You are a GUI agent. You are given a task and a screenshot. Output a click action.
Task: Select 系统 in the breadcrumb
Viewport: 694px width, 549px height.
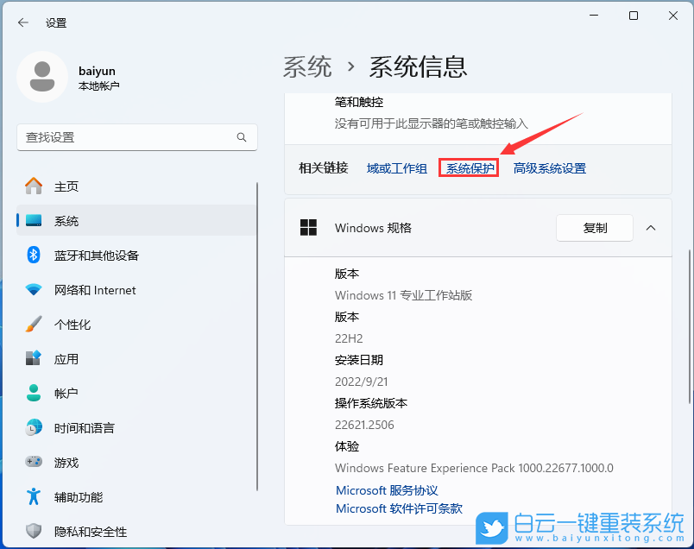[307, 66]
